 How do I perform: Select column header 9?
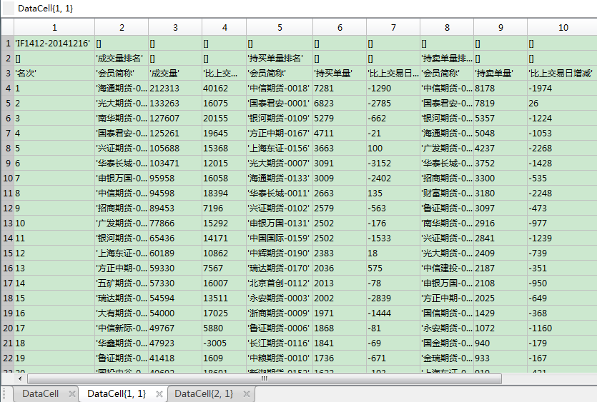[x=500, y=28]
